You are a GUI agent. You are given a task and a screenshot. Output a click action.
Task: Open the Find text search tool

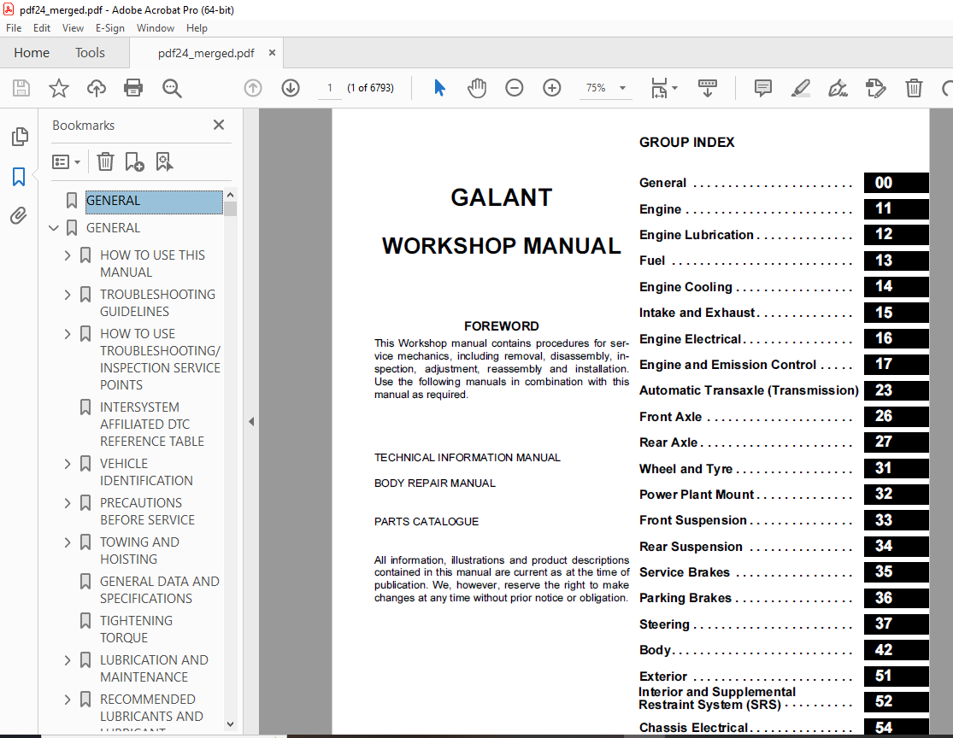pyautogui.click(x=172, y=88)
